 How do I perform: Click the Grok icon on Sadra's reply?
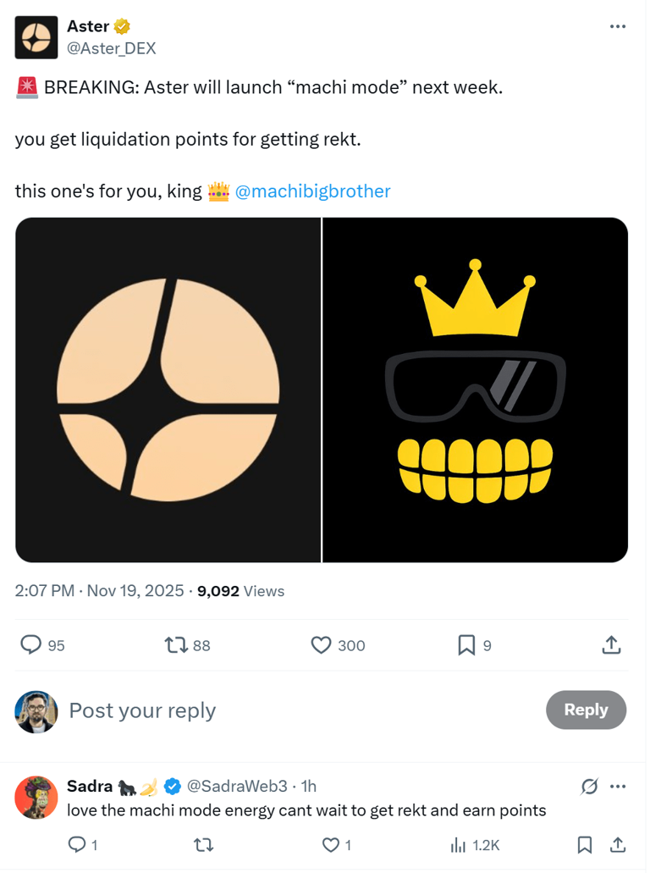click(x=590, y=787)
